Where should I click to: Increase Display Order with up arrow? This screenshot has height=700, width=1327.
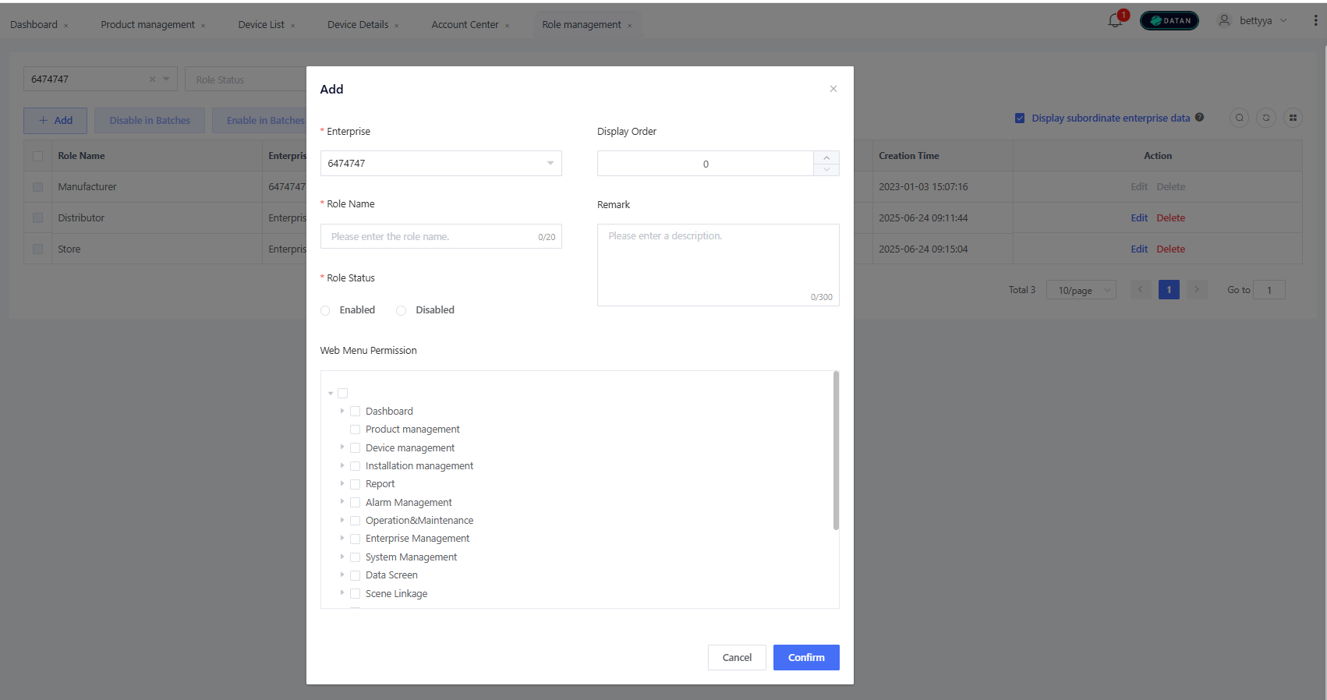coord(826,157)
